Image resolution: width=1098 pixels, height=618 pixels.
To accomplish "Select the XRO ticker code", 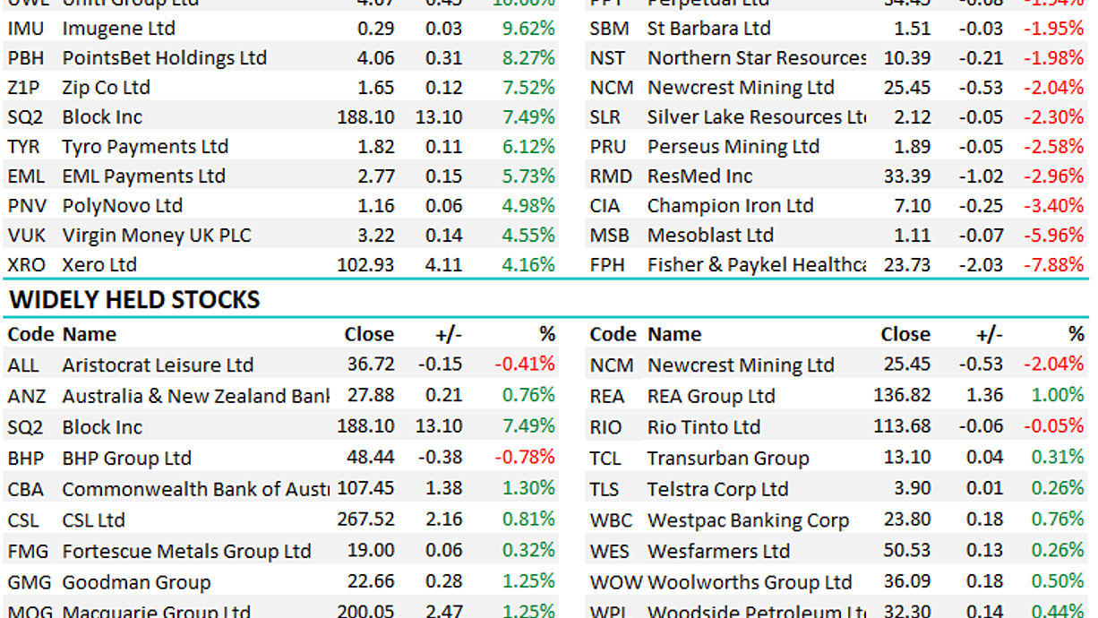I will pos(26,265).
